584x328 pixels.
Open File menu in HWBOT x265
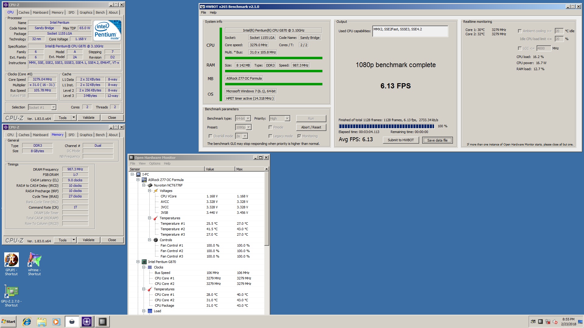[x=203, y=12]
